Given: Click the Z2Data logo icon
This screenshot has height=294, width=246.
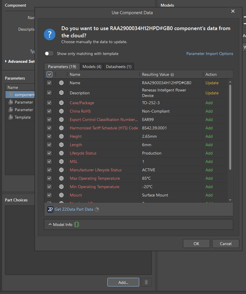Looking at the screenshot, I should coord(50,209).
